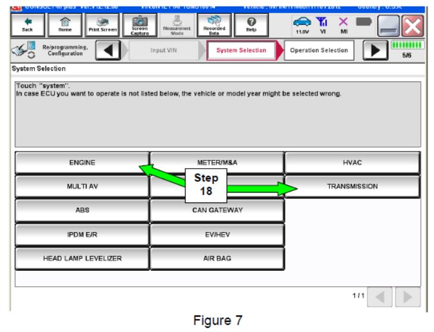Screen dimensions: 434x332
Task: Select the CAN GATEWAY system
Action: pos(217,210)
